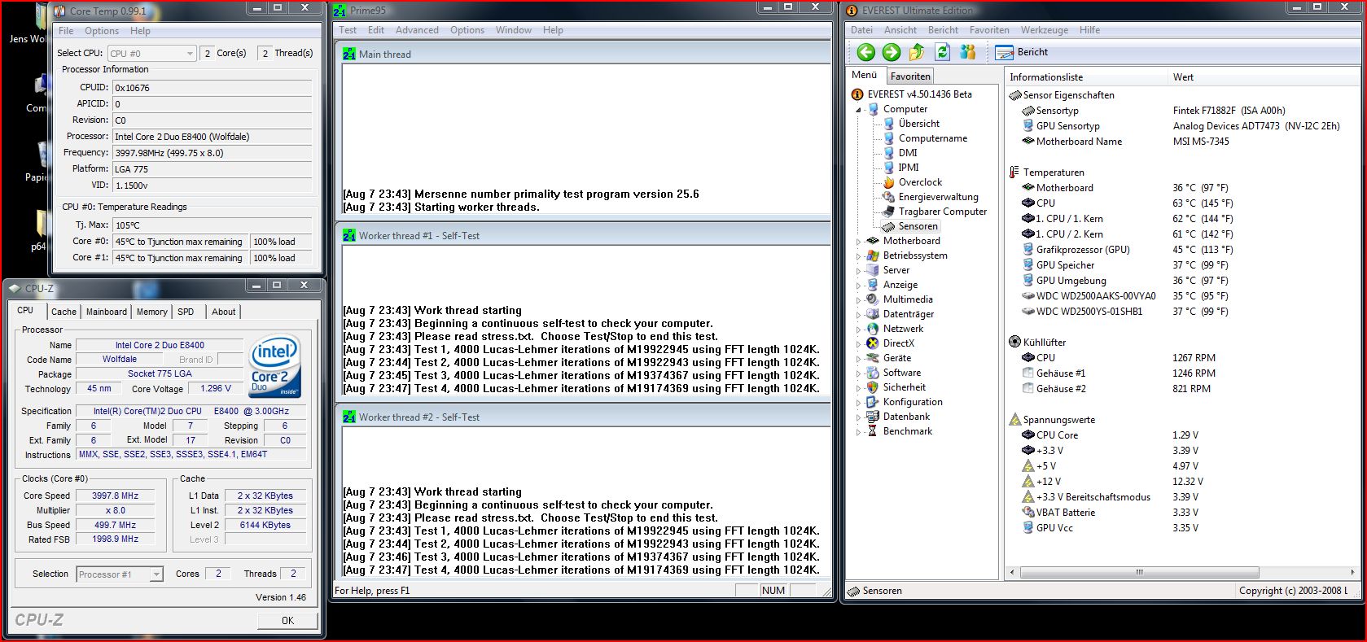
Task: Open About tab in CPU-Z
Action: tap(223, 312)
